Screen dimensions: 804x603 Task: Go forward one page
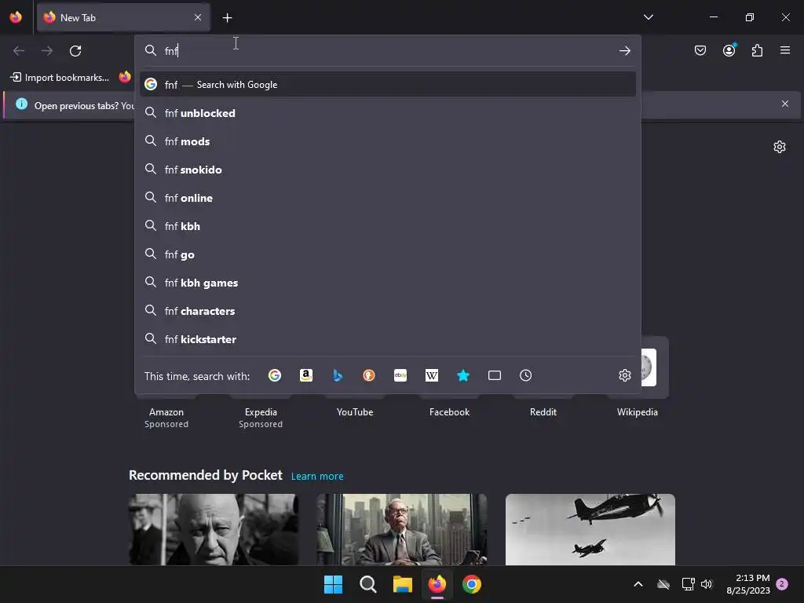pyautogui.click(x=47, y=51)
